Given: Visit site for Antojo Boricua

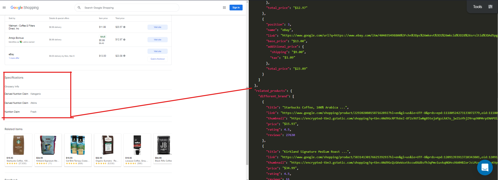Looking at the screenshot, I should (x=157, y=40).
